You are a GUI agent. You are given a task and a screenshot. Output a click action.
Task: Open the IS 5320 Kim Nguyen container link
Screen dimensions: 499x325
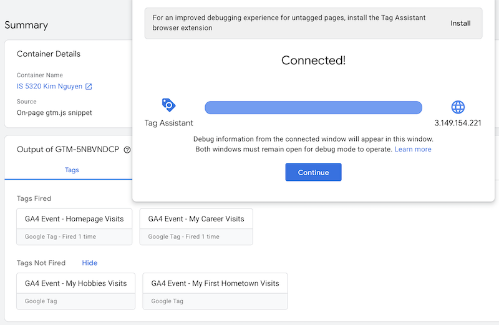49,87
